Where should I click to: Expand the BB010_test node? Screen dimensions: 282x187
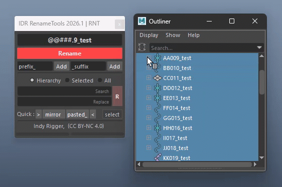point(149,68)
